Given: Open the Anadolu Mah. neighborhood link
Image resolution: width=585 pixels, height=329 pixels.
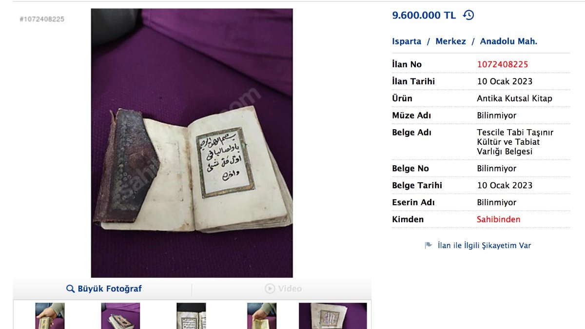Looking at the screenshot, I should click(x=508, y=41).
